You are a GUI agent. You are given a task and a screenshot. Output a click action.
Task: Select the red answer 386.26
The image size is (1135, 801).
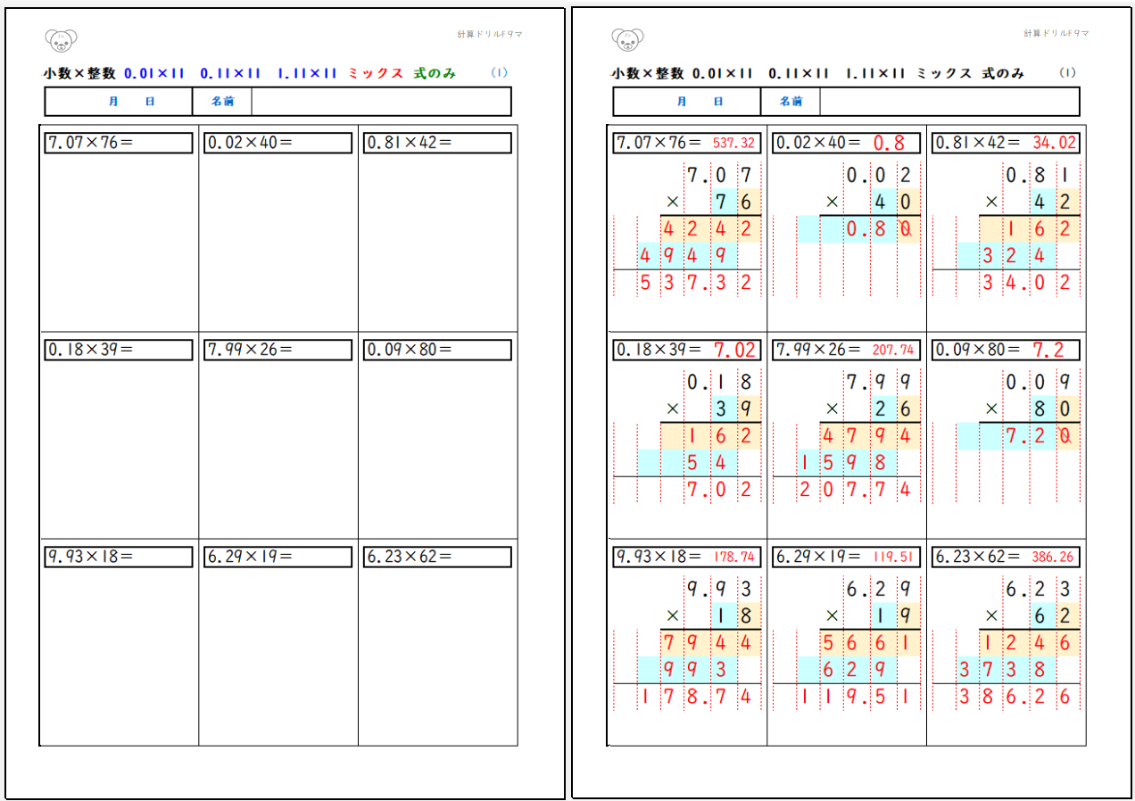click(x=1053, y=557)
